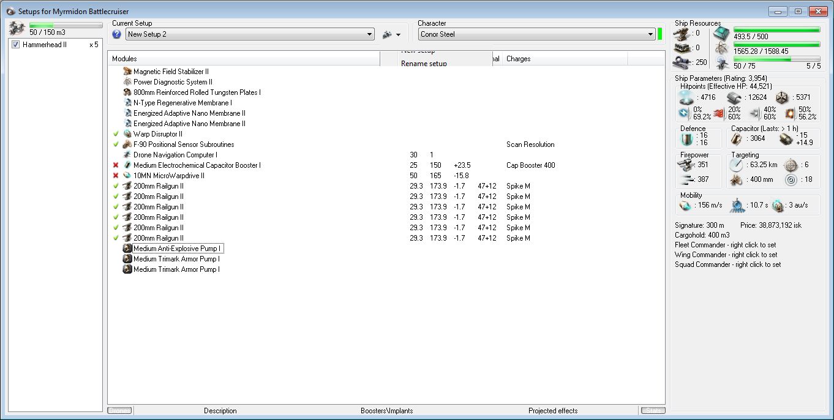Toggle the red X on Medium Electrochemical Capacitor Booster
834x420 pixels.
[116, 165]
